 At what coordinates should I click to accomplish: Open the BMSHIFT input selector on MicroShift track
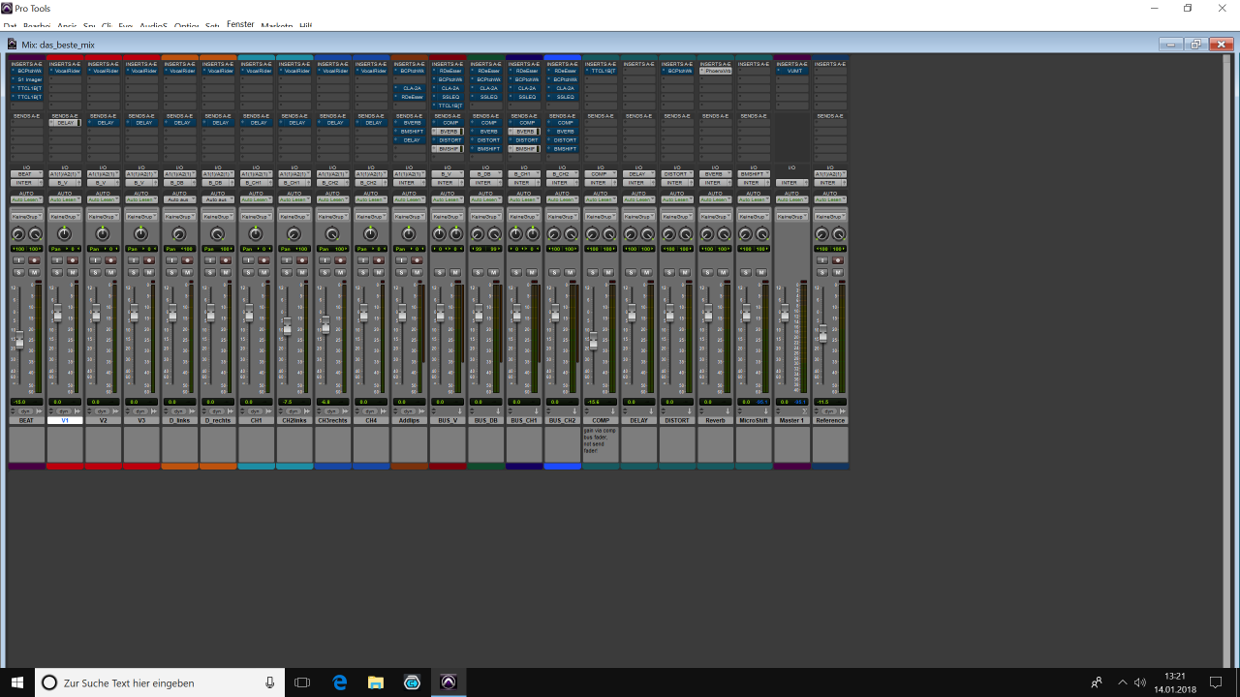coord(754,174)
